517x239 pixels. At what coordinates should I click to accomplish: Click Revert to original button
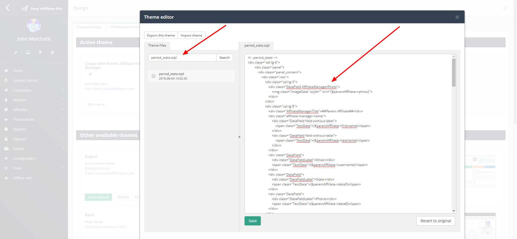coord(436,221)
